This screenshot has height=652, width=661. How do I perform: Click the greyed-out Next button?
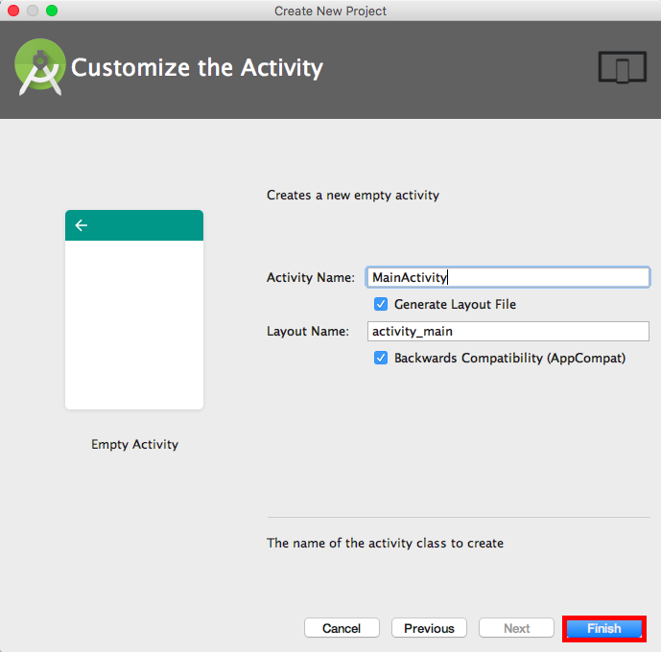516,628
